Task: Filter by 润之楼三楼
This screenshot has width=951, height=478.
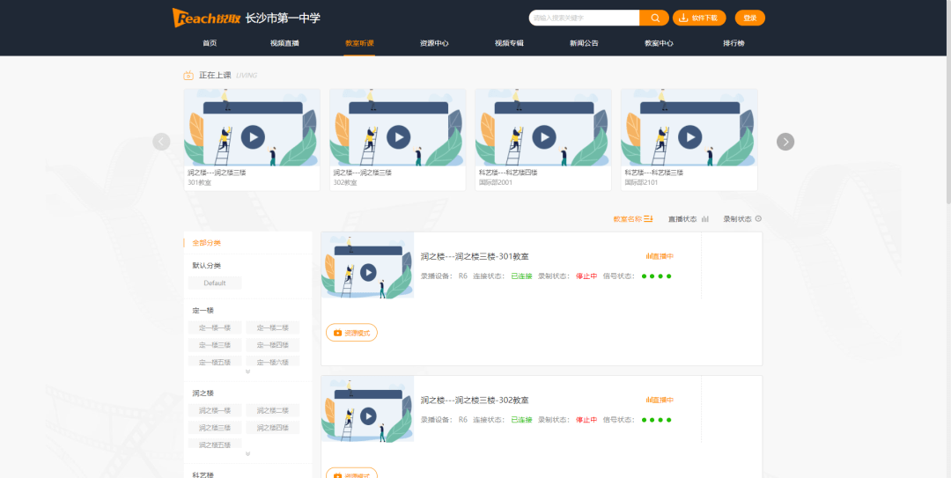Action: tap(215, 428)
